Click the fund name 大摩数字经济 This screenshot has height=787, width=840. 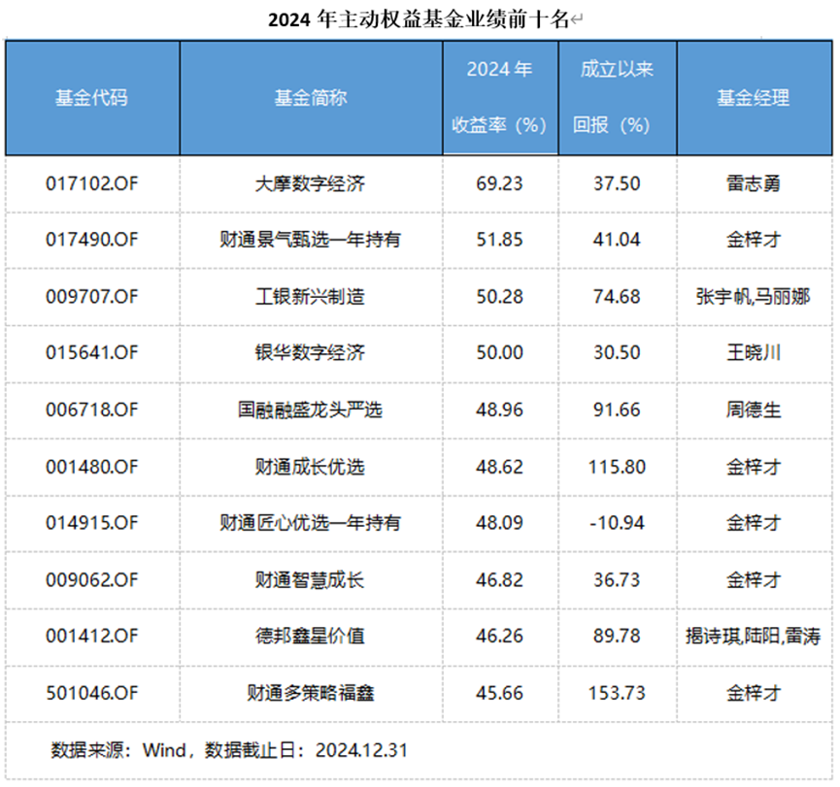[x=310, y=183]
